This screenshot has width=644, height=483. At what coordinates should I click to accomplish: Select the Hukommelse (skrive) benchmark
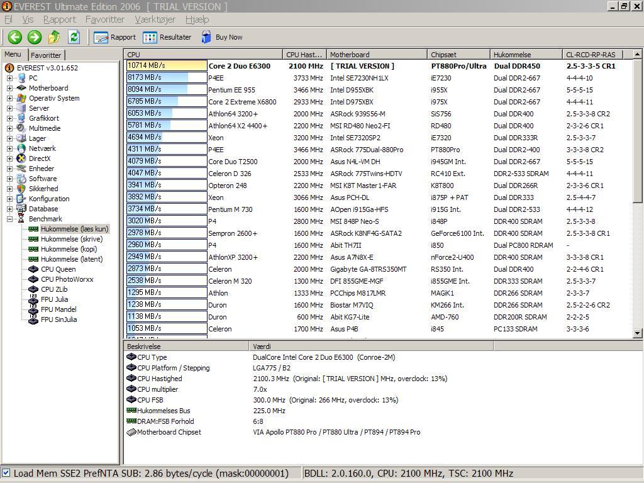coord(72,239)
